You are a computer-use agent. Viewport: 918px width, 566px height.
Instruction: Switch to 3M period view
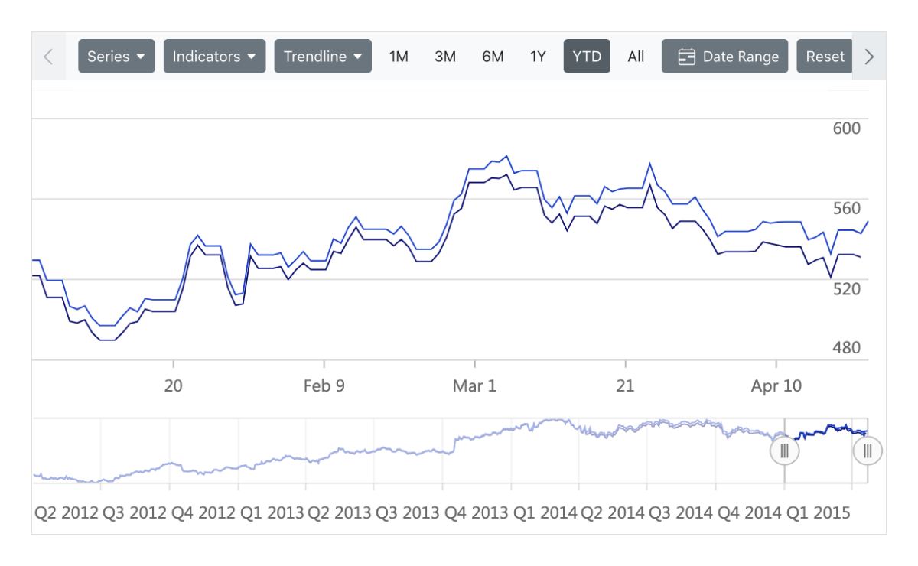click(x=445, y=57)
